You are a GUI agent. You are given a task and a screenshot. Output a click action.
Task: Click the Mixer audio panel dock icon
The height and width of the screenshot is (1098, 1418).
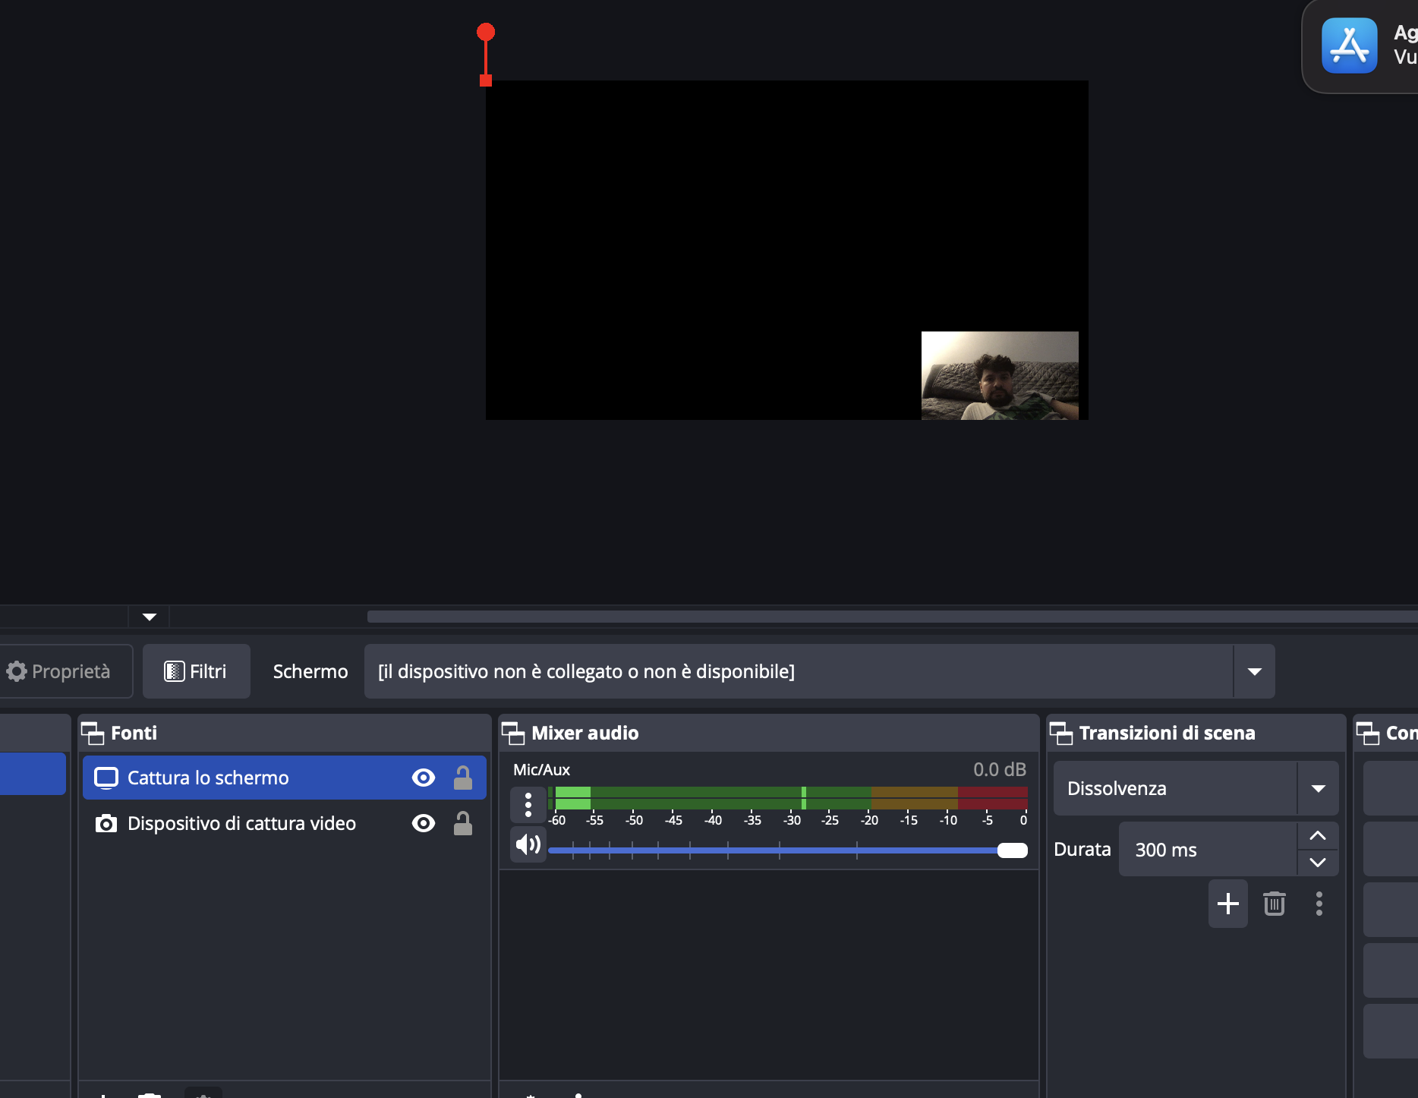point(513,734)
